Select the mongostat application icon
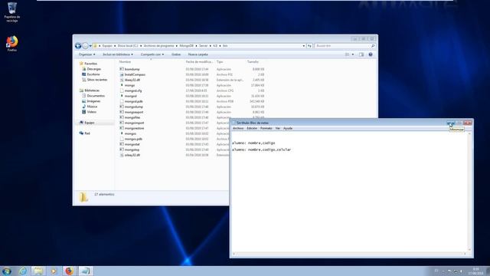This screenshot has height=276, width=490. pyautogui.click(x=122, y=144)
